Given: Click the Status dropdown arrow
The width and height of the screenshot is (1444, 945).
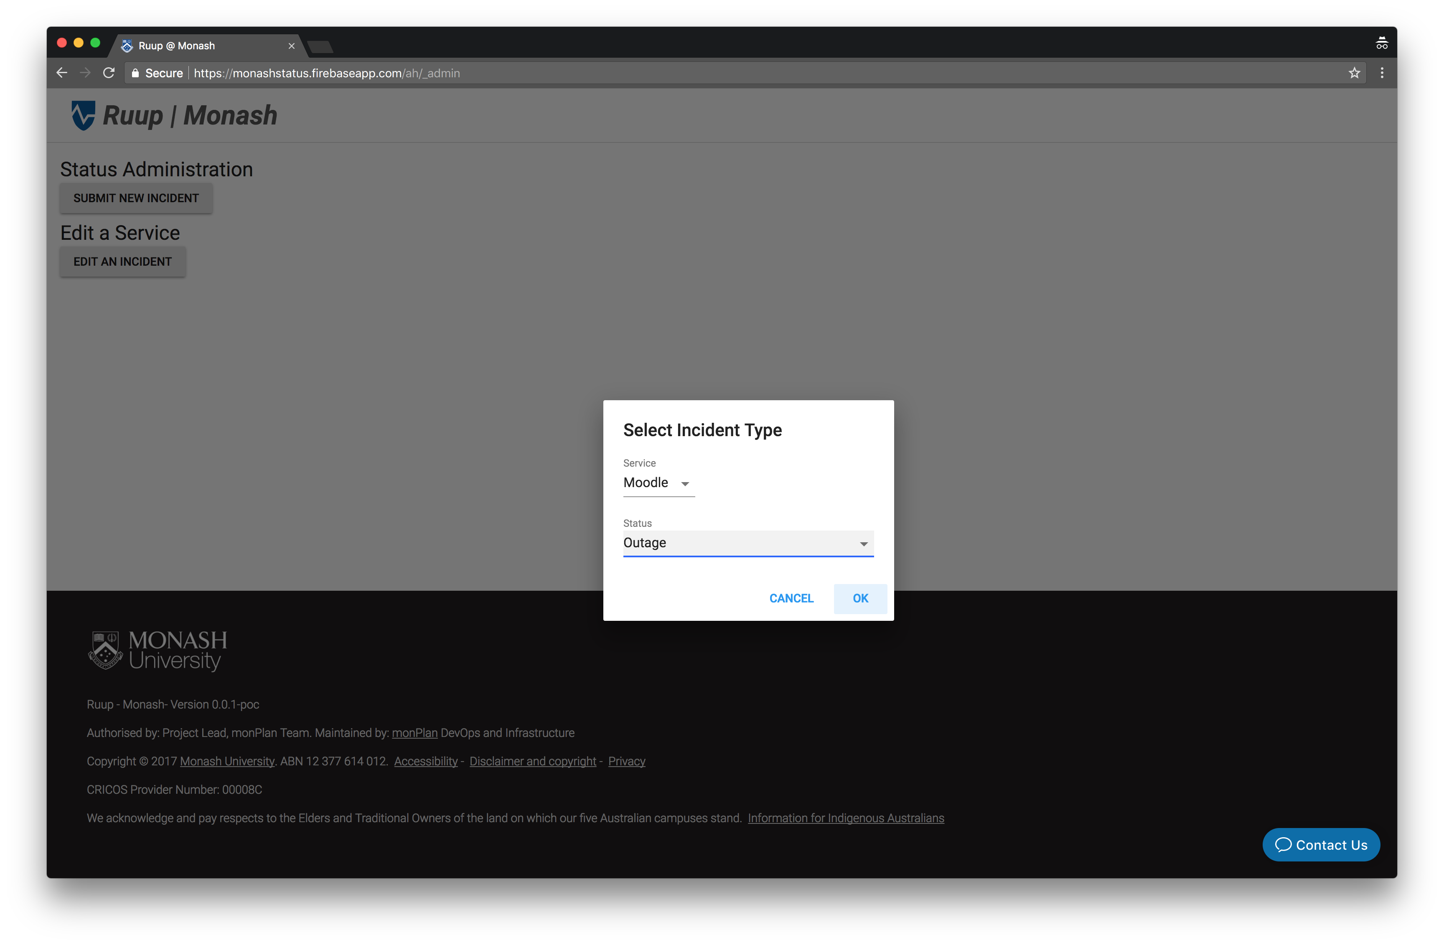Looking at the screenshot, I should tap(863, 544).
